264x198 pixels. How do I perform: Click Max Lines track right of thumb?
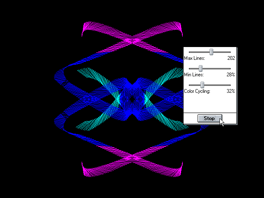coord(222,52)
